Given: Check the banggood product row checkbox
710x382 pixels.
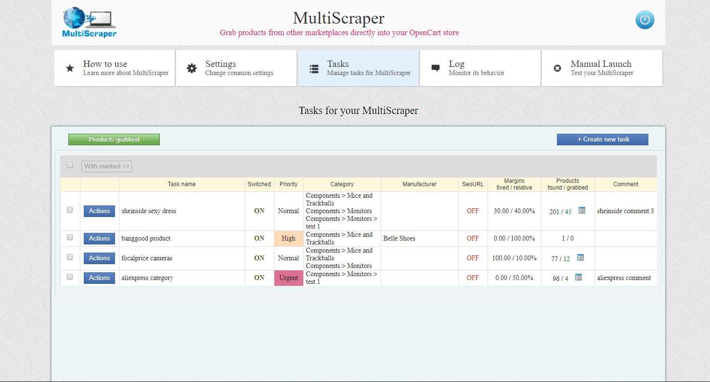Looking at the screenshot, I should (70, 237).
